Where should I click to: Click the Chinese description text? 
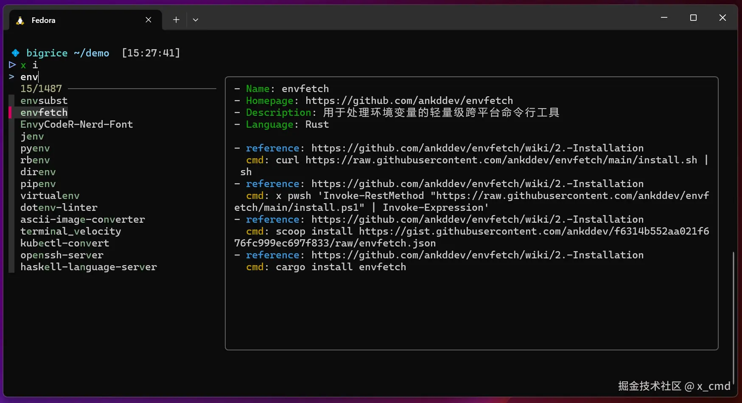(x=441, y=112)
